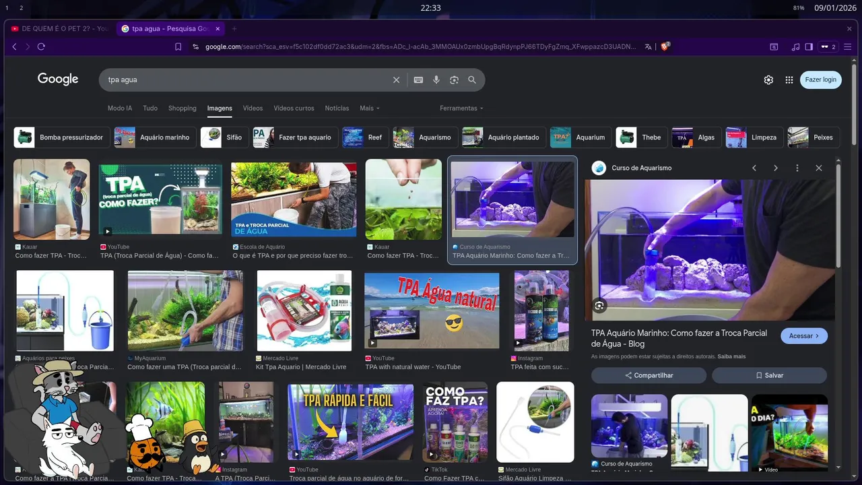Switch to the YouTube tab DE QUEM É O PET 2
This screenshot has width=862, height=485.
coord(60,29)
